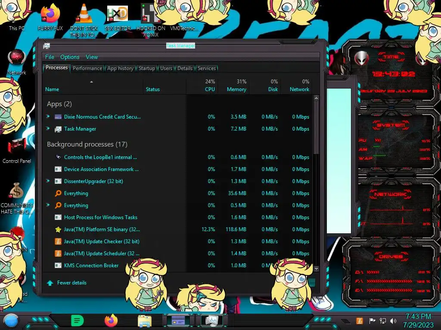Expand the DissenterUpgrader (32 bit) row
Viewport: 441px width, 330px height.
coord(48,181)
